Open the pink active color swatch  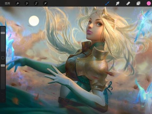(x=149, y=3)
